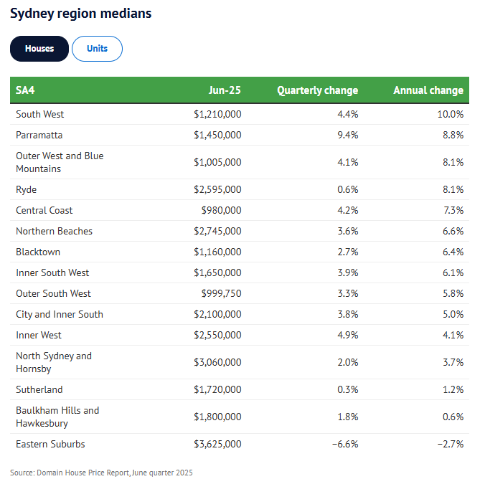485x479 pixels.
Task: Click the Sutherland median price
Action: click(x=217, y=389)
